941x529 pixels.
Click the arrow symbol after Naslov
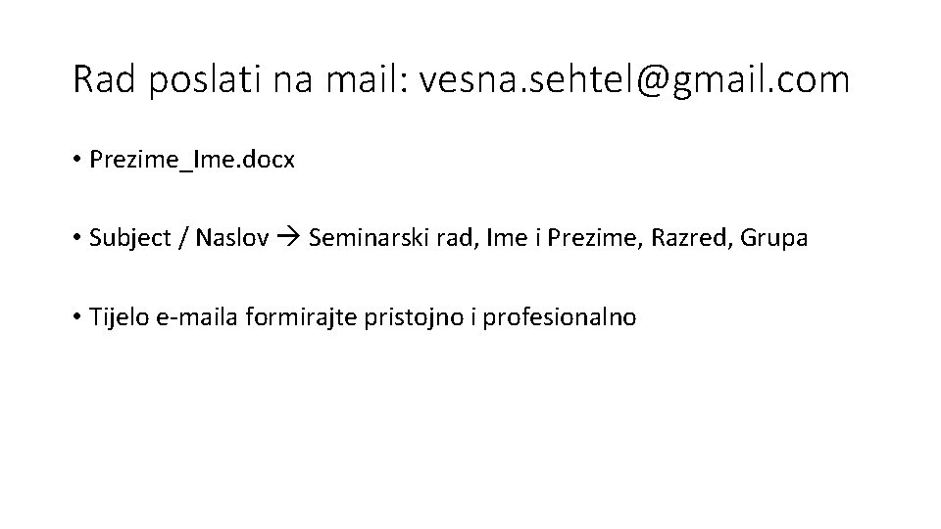289,238
